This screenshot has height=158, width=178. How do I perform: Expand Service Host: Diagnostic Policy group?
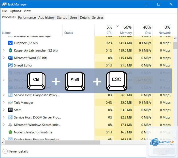(4, 95)
